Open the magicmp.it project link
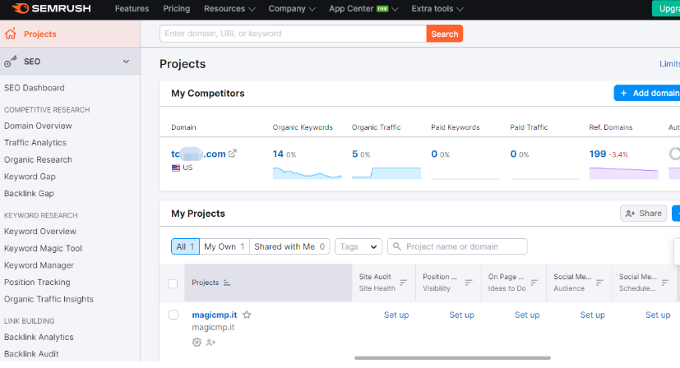 (x=215, y=315)
